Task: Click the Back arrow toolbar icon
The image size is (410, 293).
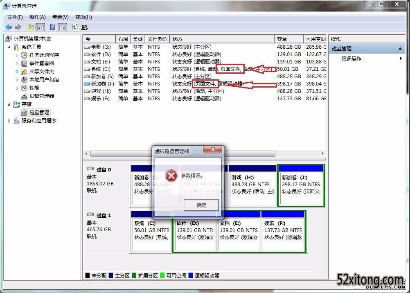Action: [x=9, y=27]
